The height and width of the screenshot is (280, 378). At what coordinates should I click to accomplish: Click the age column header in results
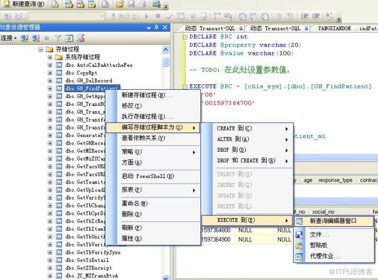(x=308, y=180)
